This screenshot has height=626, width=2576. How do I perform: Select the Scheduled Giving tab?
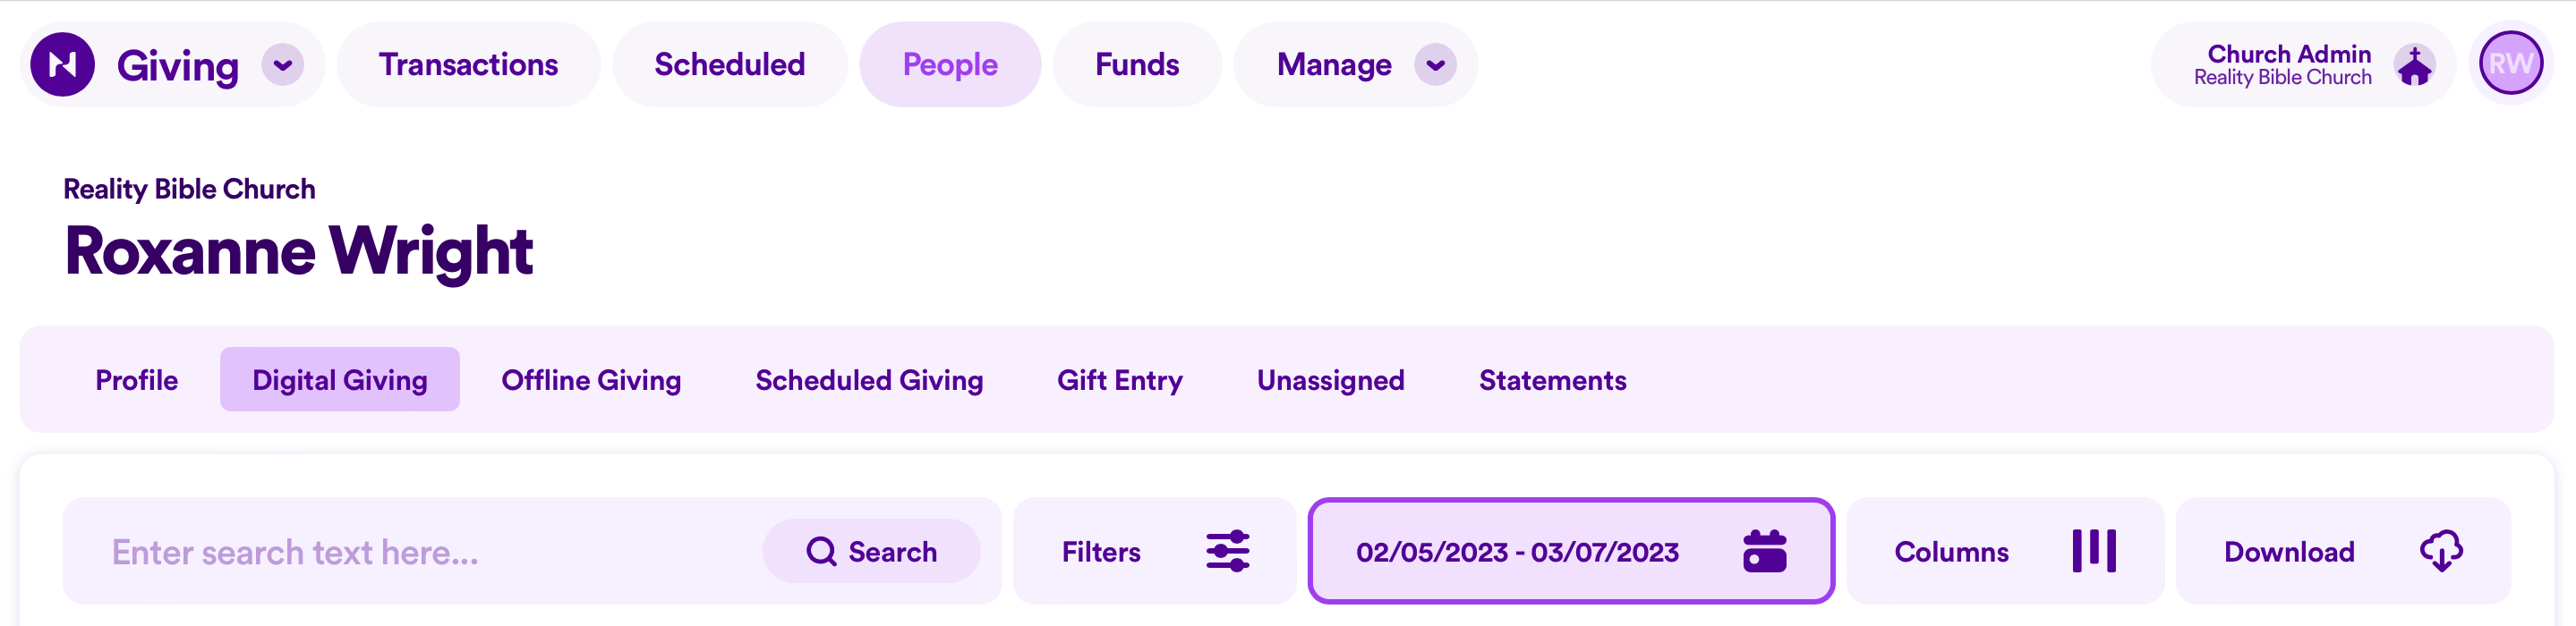(x=868, y=379)
